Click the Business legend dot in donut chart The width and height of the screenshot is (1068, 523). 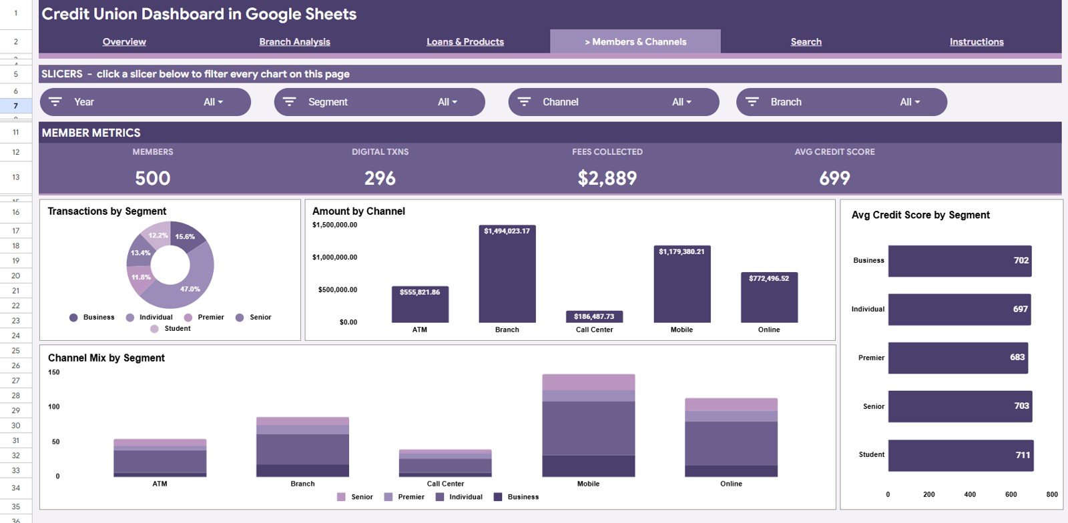point(73,318)
